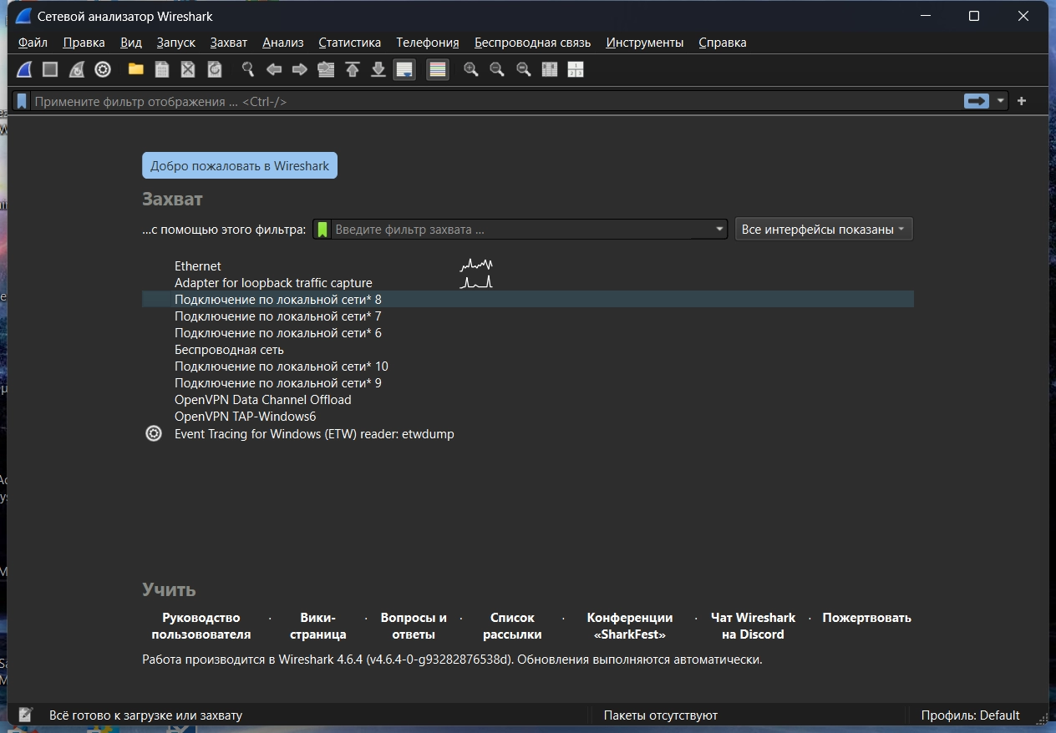The height and width of the screenshot is (733, 1056).
Task: Expand the capture filter history dropdown
Action: (719, 230)
